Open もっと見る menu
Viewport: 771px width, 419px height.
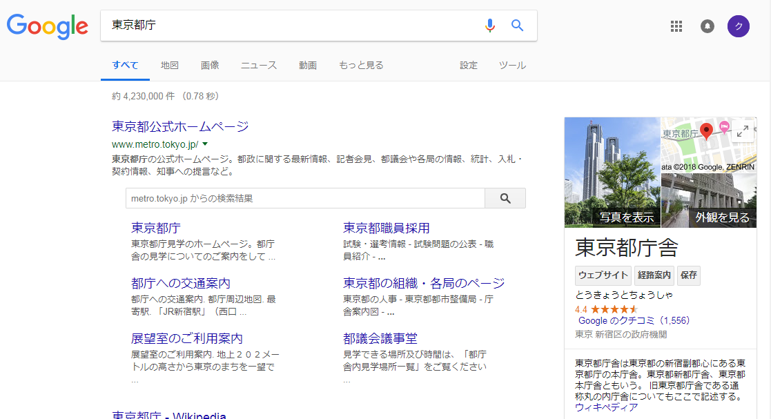[361, 66]
